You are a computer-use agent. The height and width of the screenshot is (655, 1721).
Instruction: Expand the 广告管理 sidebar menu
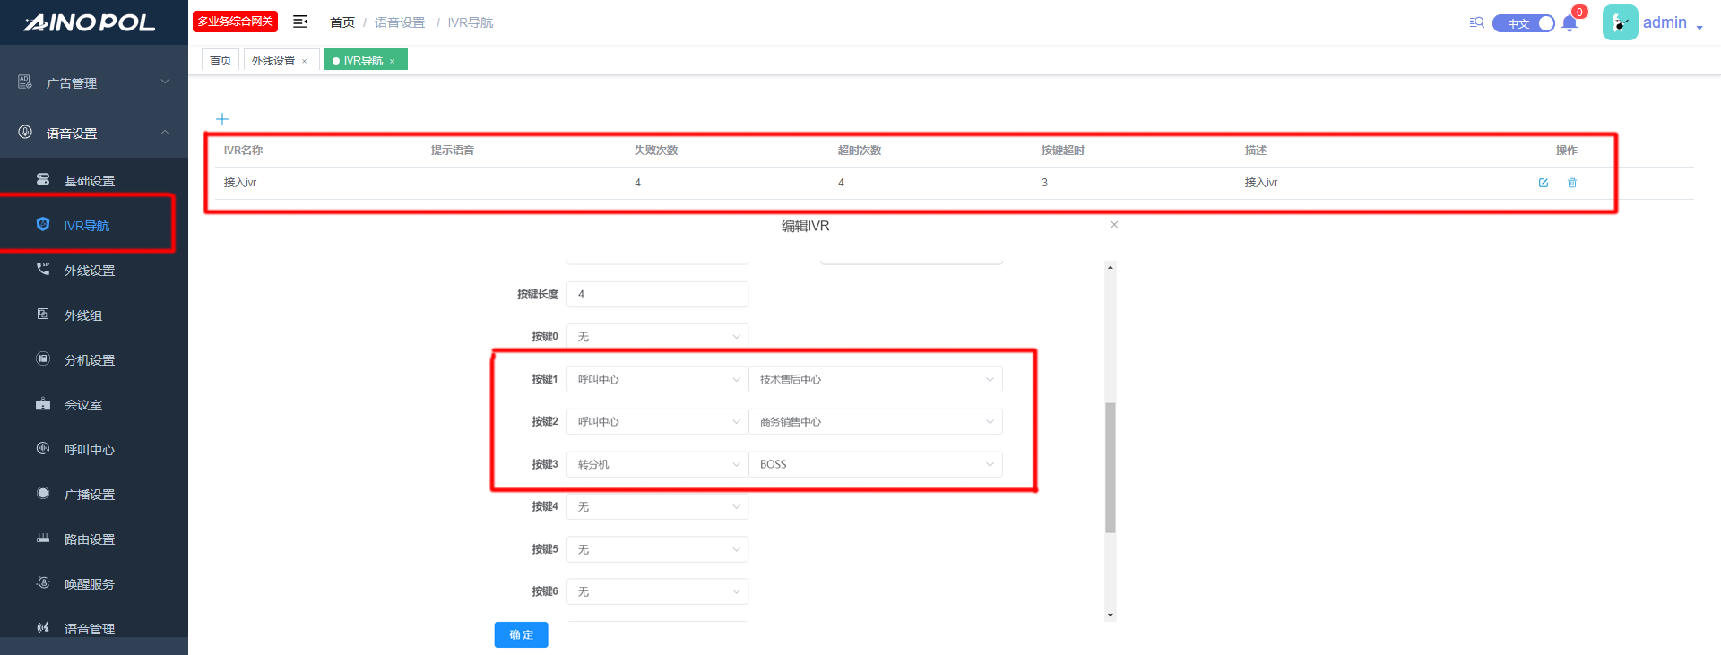coord(94,82)
